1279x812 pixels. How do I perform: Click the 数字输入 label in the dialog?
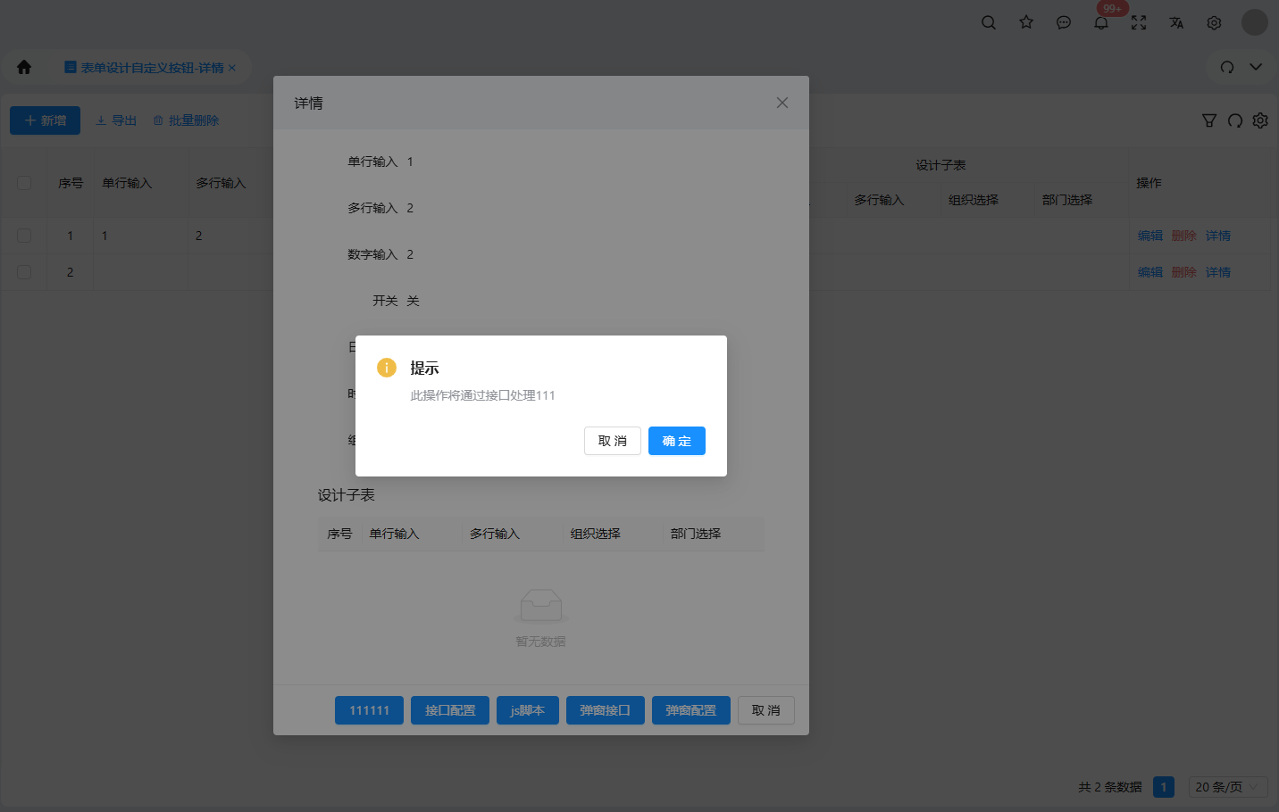tap(372, 254)
